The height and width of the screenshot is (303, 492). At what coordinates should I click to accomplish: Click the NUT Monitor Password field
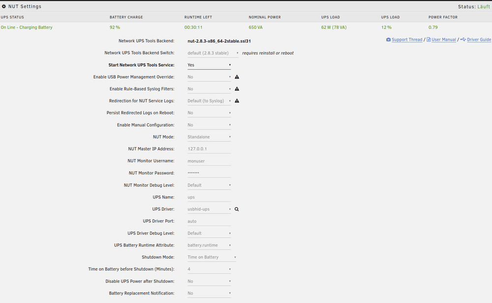pyautogui.click(x=209, y=173)
